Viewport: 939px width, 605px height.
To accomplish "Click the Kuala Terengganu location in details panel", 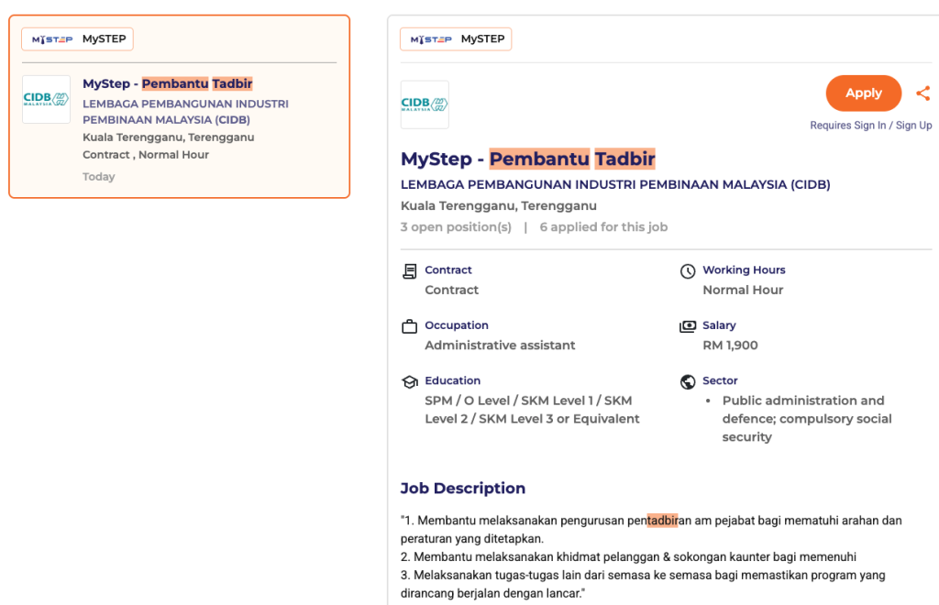I will [x=498, y=205].
